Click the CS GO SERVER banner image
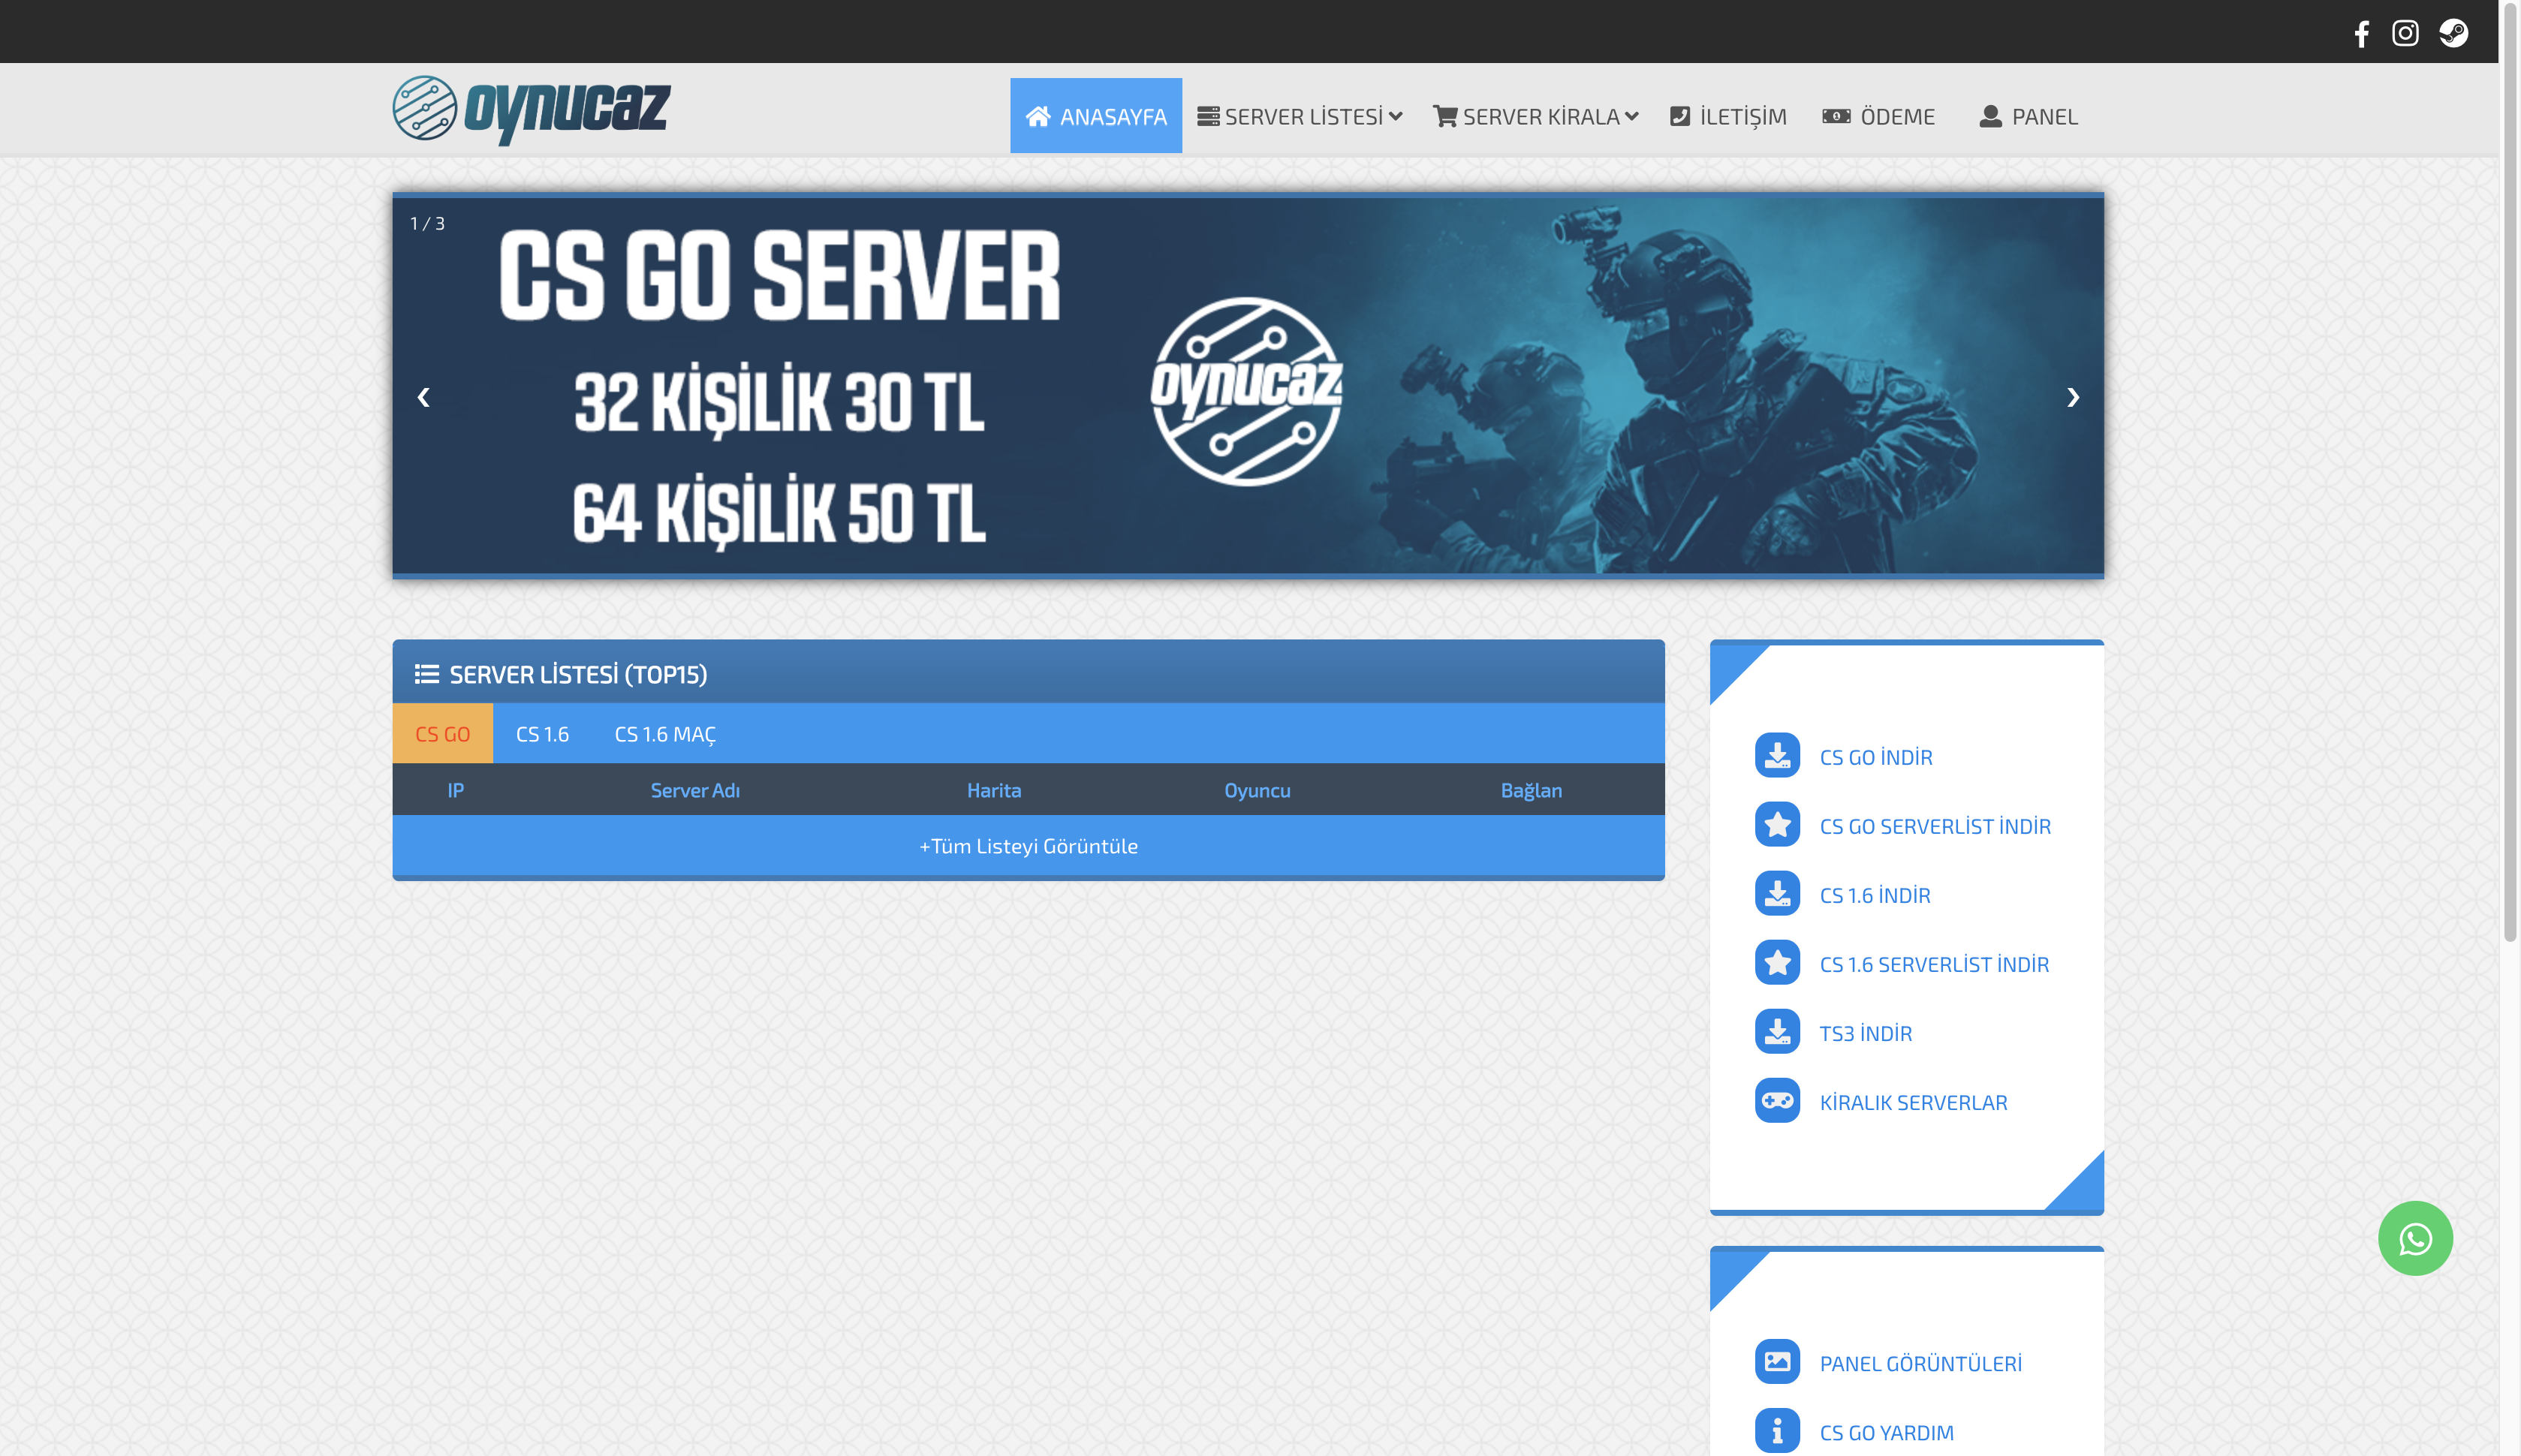2521x1456 pixels. pos(1248,385)
